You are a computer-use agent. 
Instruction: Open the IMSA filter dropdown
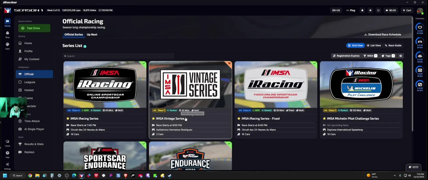pos(370,56)
